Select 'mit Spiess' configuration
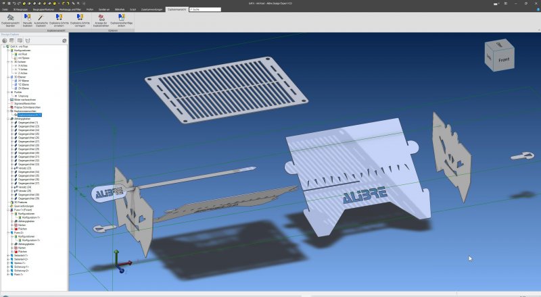The width and height of the screenshot is (541, 297). tap(24, 58)
